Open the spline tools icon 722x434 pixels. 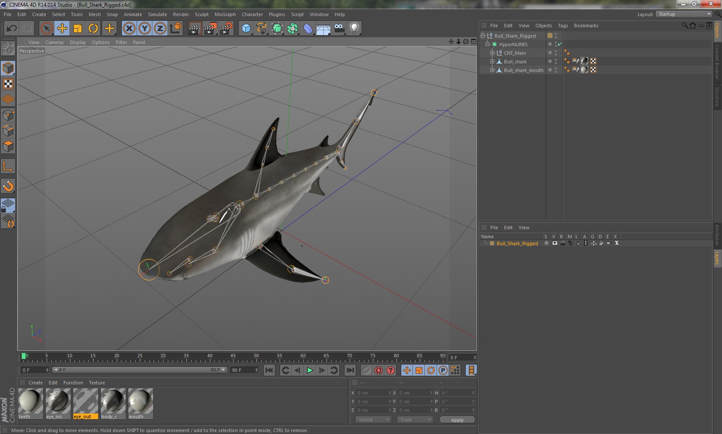(262, 28)
